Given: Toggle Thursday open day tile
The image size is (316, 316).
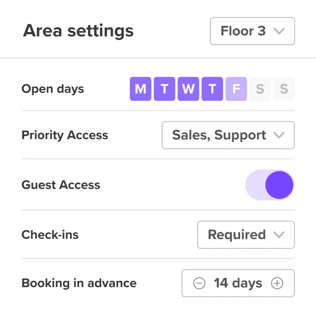Looking at the screenshot, I should (x=212, y=89).
